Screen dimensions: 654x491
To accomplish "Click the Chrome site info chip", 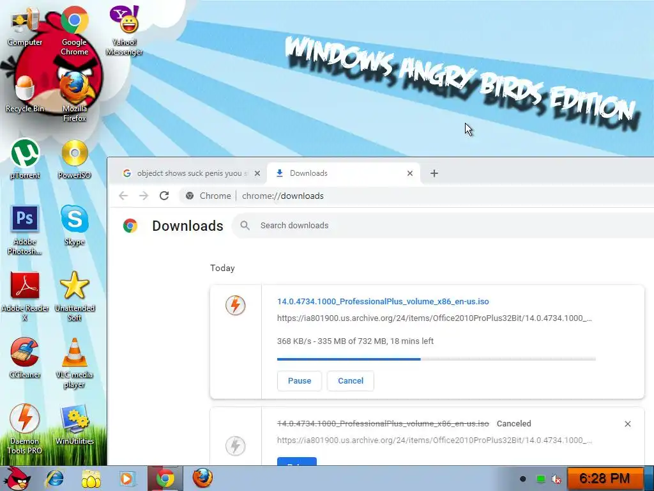I will [x=209, y=196].
